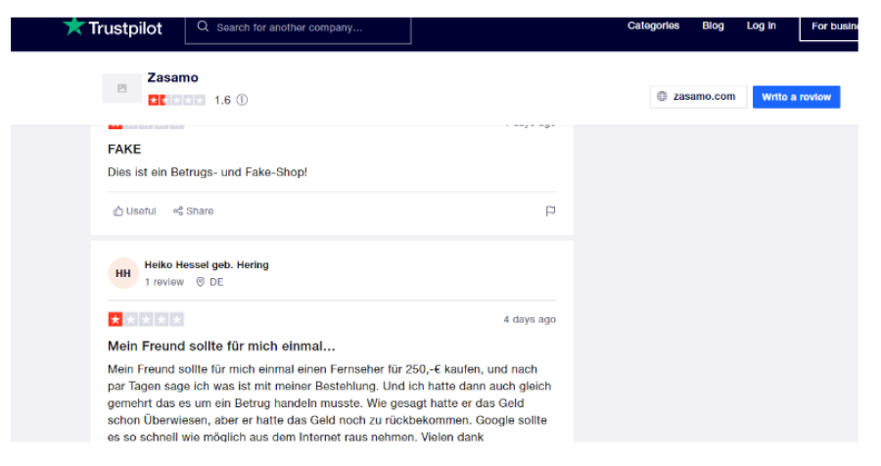Screen dimensions: 881x466
Task: Share the FAKE review
Action: [x=193, y=211]
